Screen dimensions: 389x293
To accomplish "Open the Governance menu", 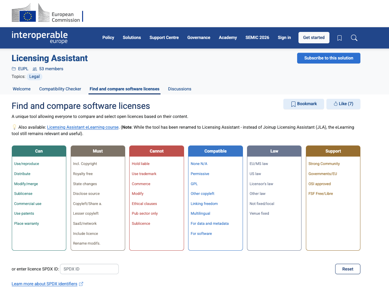I will [199, 38].
